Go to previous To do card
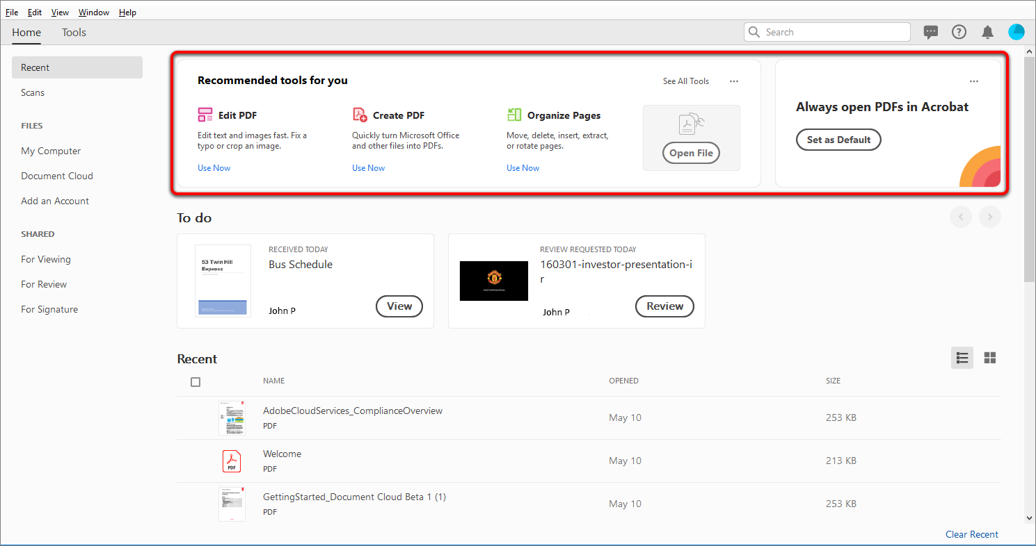The image size is (1036, 546). coord(961,217)
